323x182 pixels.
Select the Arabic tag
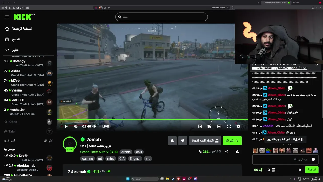126,152
